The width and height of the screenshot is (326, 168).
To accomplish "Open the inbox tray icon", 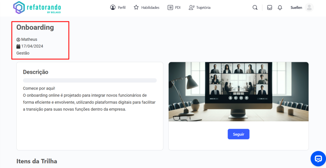I will 270,8.
